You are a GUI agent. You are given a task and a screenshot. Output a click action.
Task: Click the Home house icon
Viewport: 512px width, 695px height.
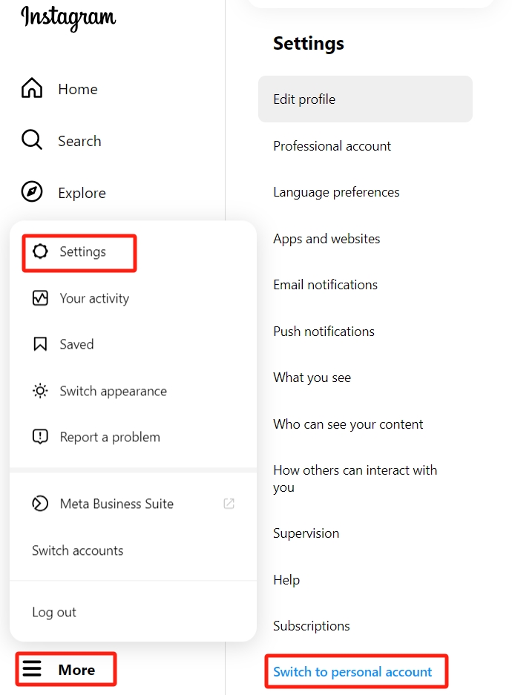pos(32,88)
